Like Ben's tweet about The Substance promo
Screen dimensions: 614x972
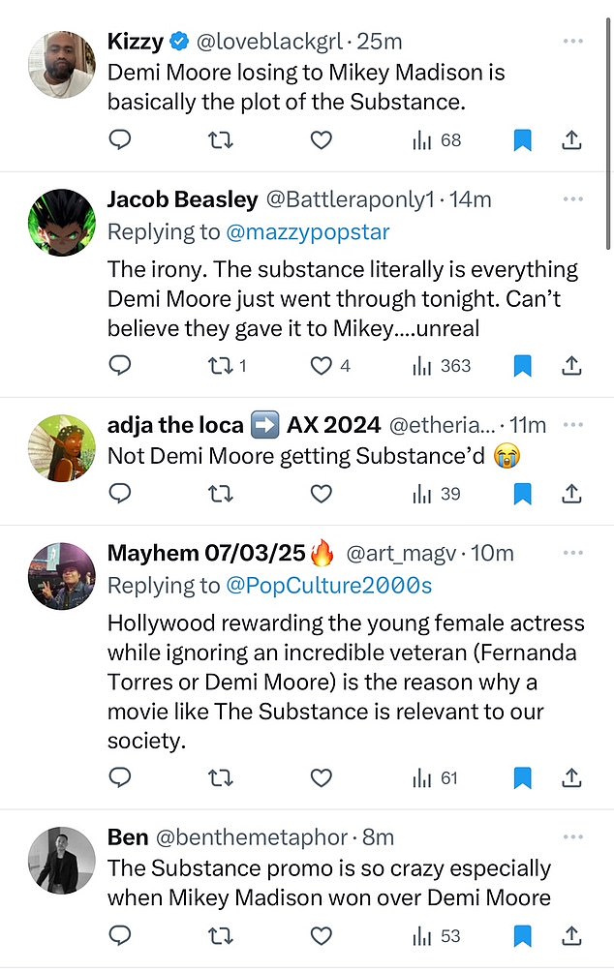(x=321, y=936)
